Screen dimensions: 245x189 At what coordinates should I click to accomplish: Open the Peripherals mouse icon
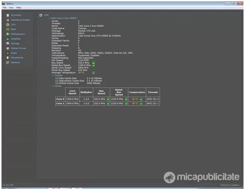pos(8,58)
